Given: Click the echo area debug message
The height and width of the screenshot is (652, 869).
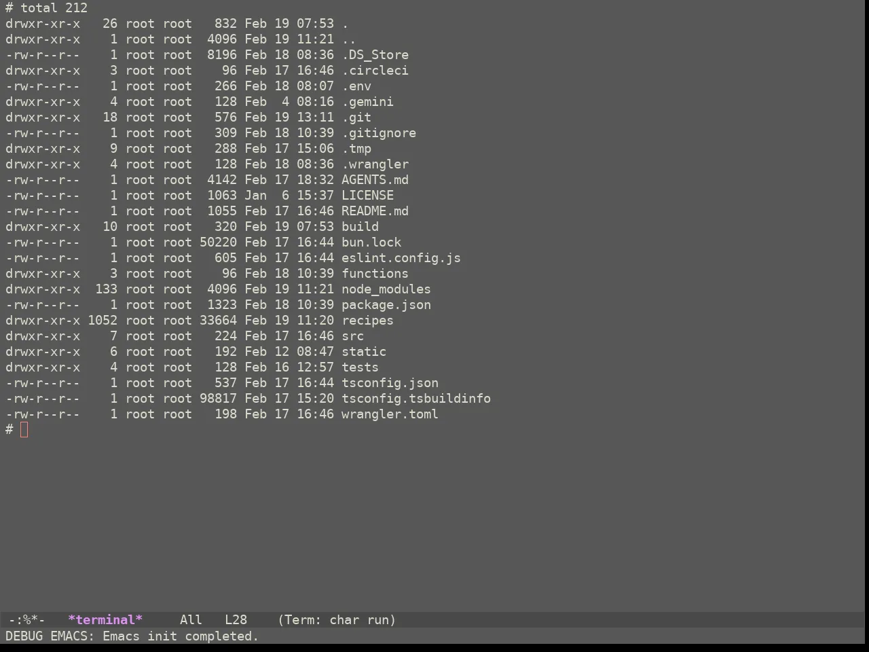Looking at the screenshot, I should coord(132,636).
